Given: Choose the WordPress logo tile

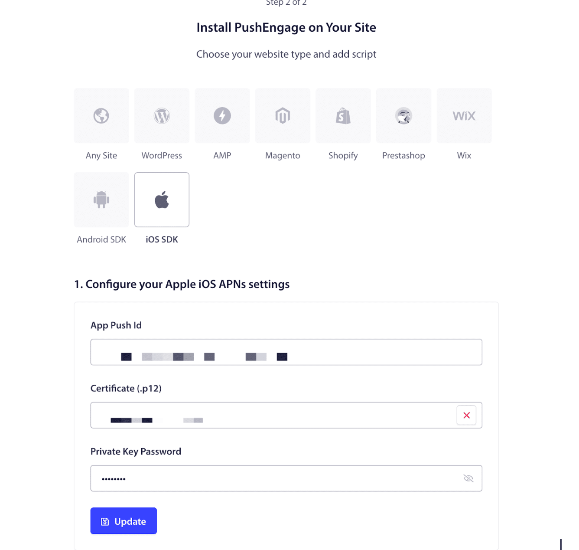Looking at the screenshot, I should 162,116.
